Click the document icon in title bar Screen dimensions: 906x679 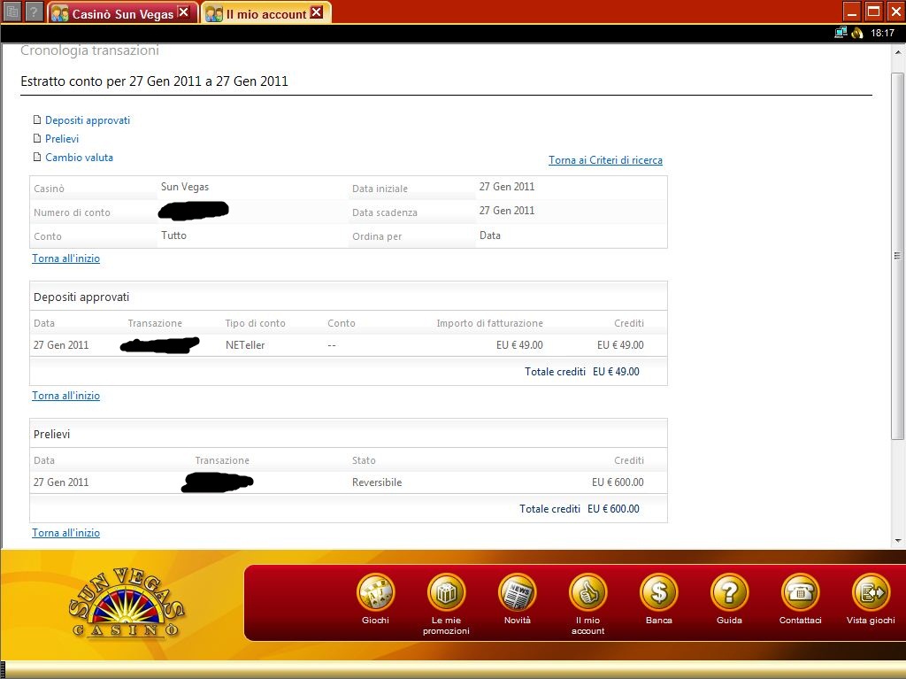point(12,12)
